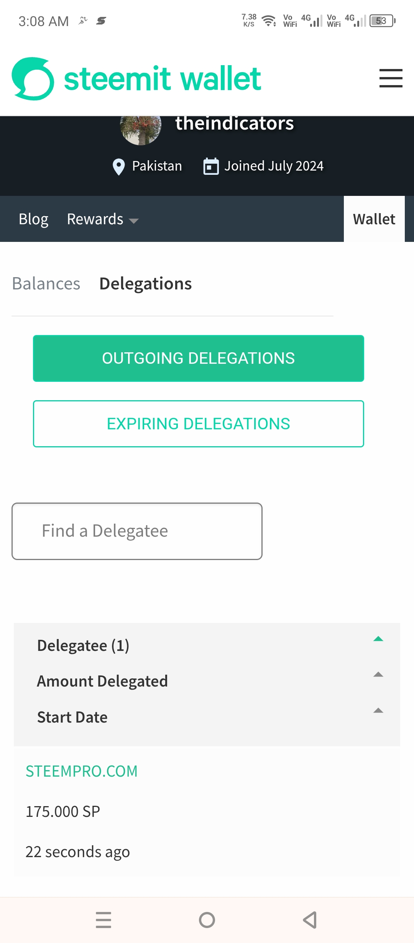Sort by Start Date arrow

pos(378,710)
